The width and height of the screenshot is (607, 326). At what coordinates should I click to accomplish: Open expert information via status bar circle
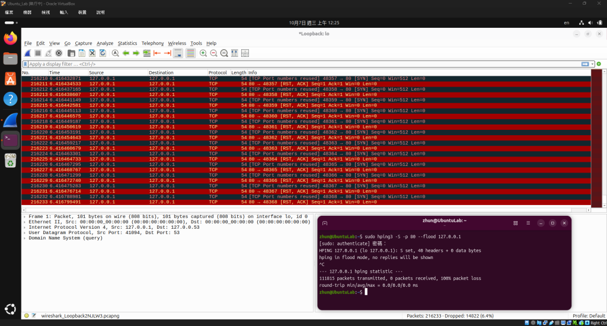26,315
